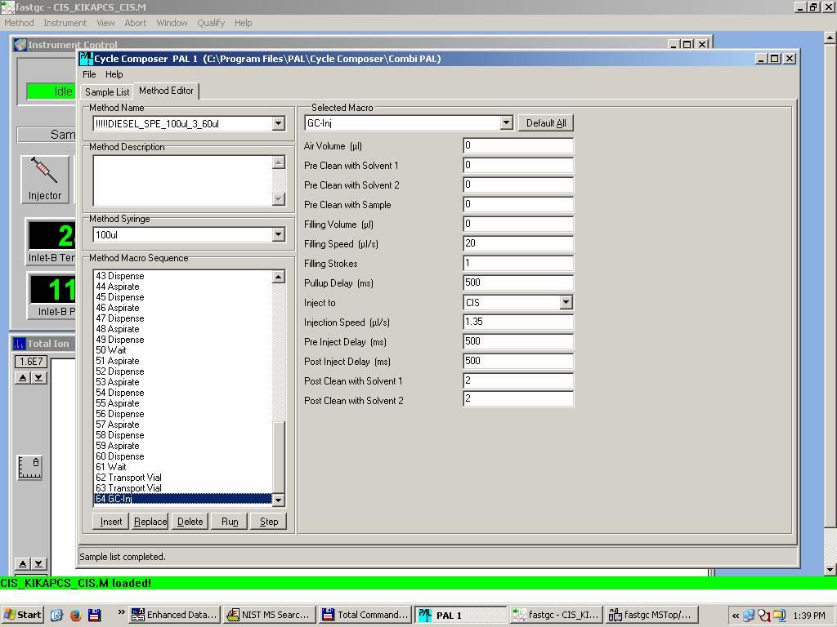Open Windows Start menu
The image size is (837, 627).
click(22, 615)
